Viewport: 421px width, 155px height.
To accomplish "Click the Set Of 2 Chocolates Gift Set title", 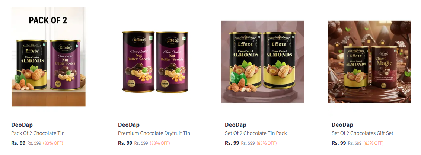I will click(x=363, y=133).
